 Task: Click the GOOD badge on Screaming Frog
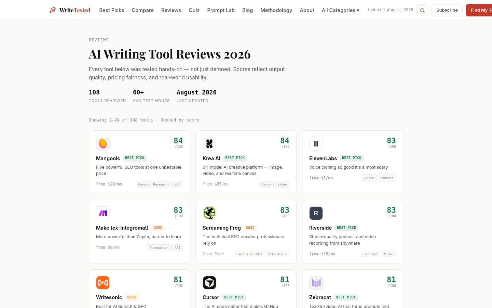pyautogui.click(x=250, y=228)
